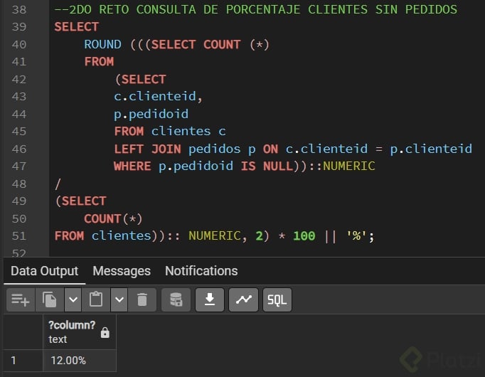485x377 pixels.
Task: Select result row number 1
Action: [23, 361]
